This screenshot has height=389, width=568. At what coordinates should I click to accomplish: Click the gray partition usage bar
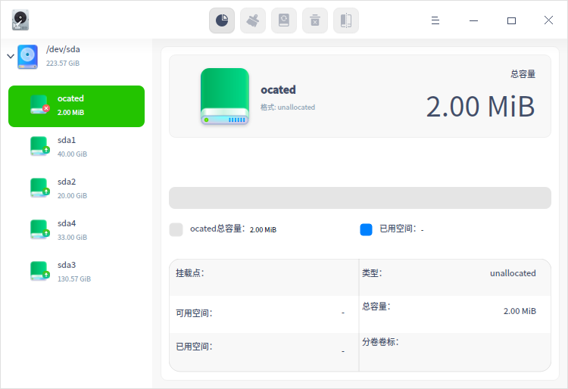click(x=360, y=198)
